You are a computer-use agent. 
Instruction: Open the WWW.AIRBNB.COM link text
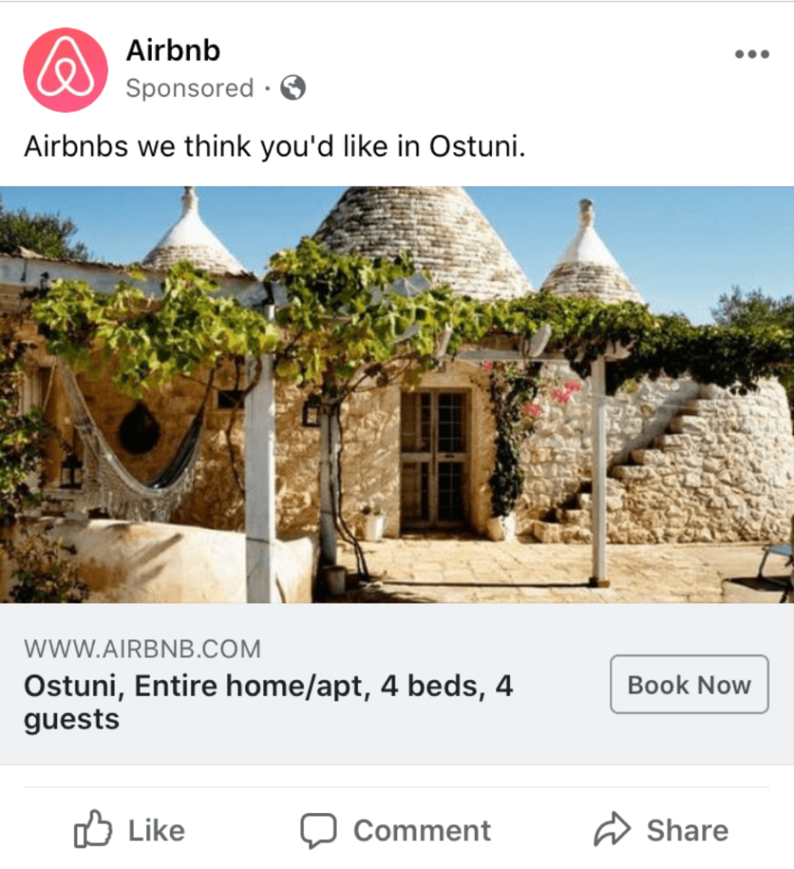pos(143,649)
